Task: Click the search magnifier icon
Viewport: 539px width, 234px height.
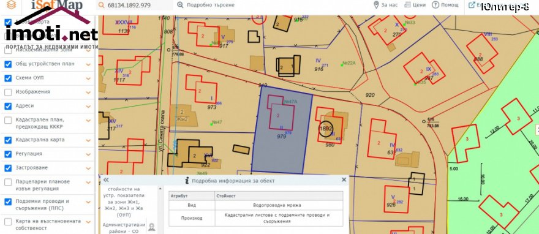Action: [x=101, y=5]
